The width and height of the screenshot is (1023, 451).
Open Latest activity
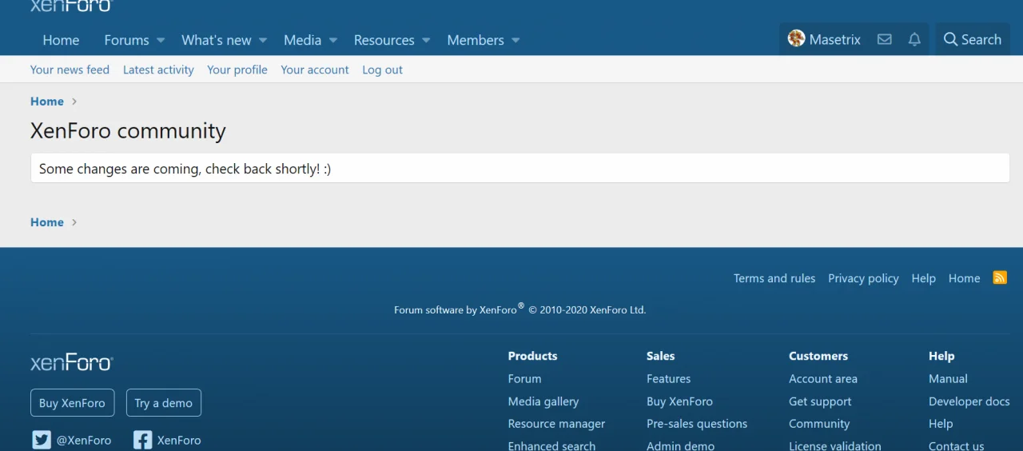pos(158,70)
